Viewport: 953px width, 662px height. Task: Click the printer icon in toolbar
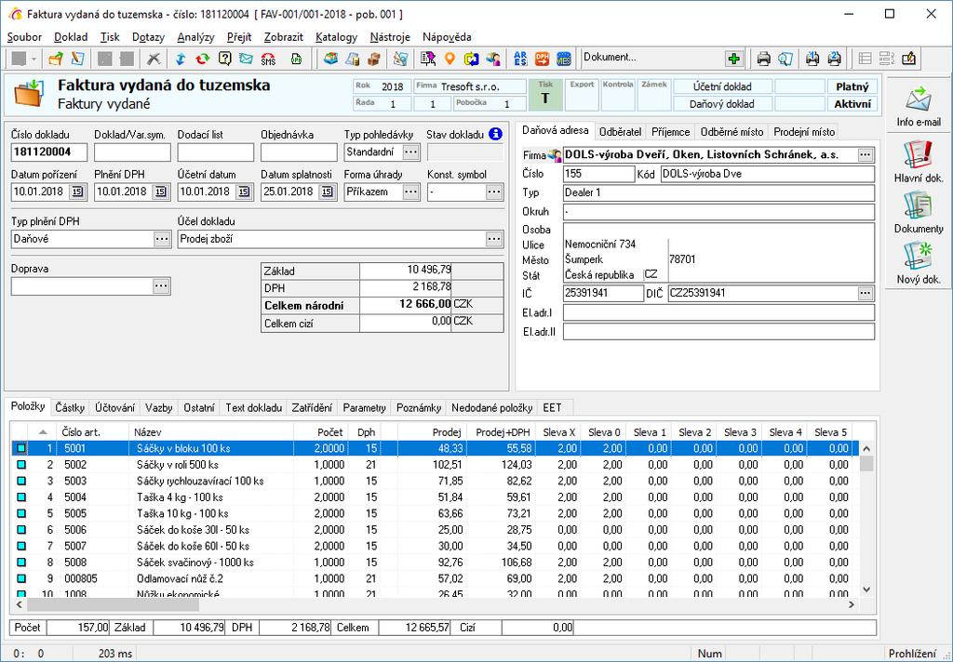764,59
